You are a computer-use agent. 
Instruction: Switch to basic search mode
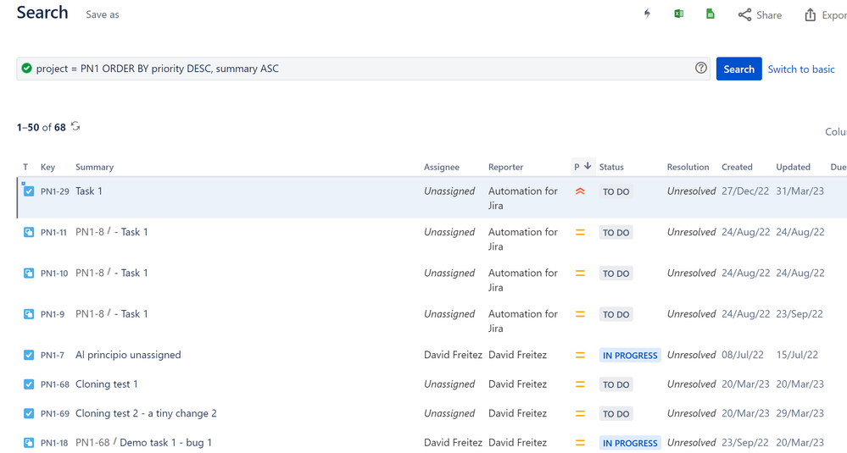[x=801, y=69]
